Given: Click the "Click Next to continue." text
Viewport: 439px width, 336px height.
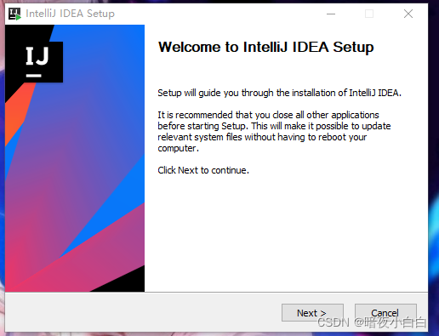Looking at the screenshot, I should pos(203,170).
